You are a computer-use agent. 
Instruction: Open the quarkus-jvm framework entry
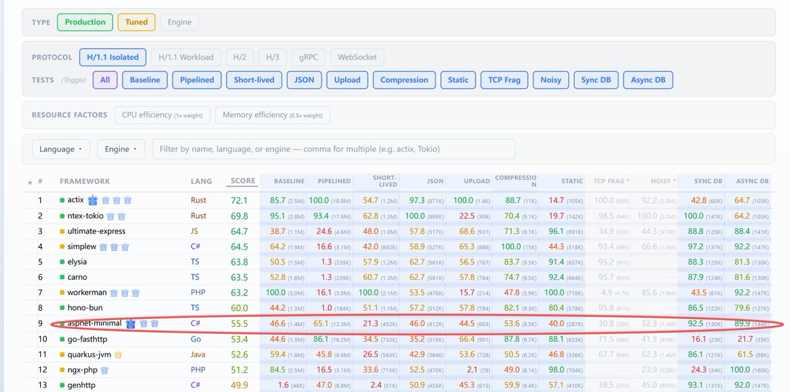click(x=90, y=354)
